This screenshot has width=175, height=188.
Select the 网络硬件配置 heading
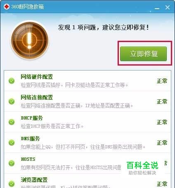37,77
